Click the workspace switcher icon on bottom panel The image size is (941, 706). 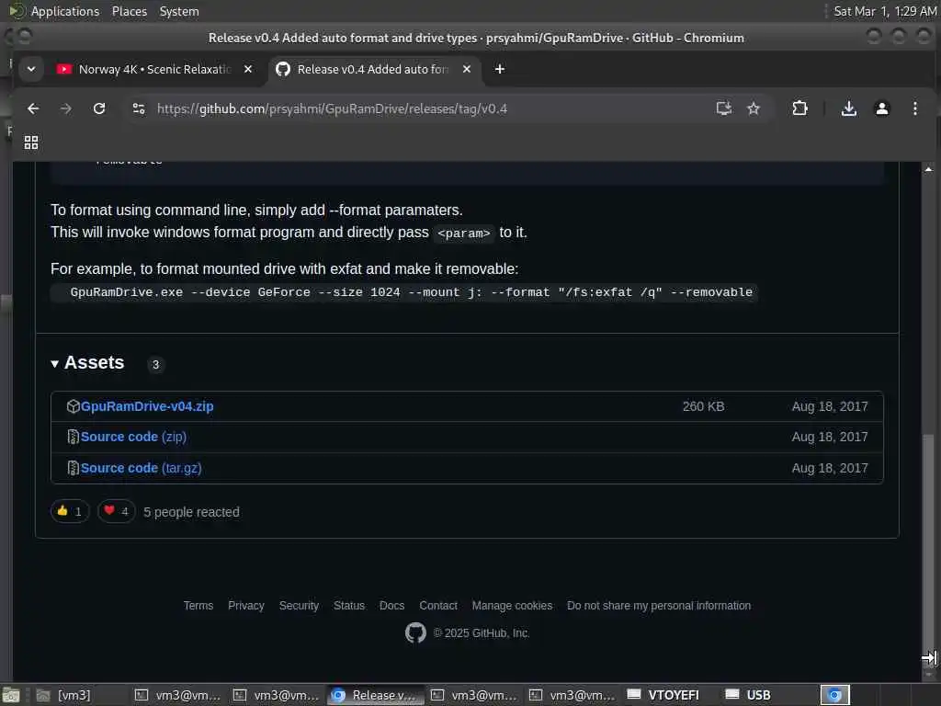point(834,695)
